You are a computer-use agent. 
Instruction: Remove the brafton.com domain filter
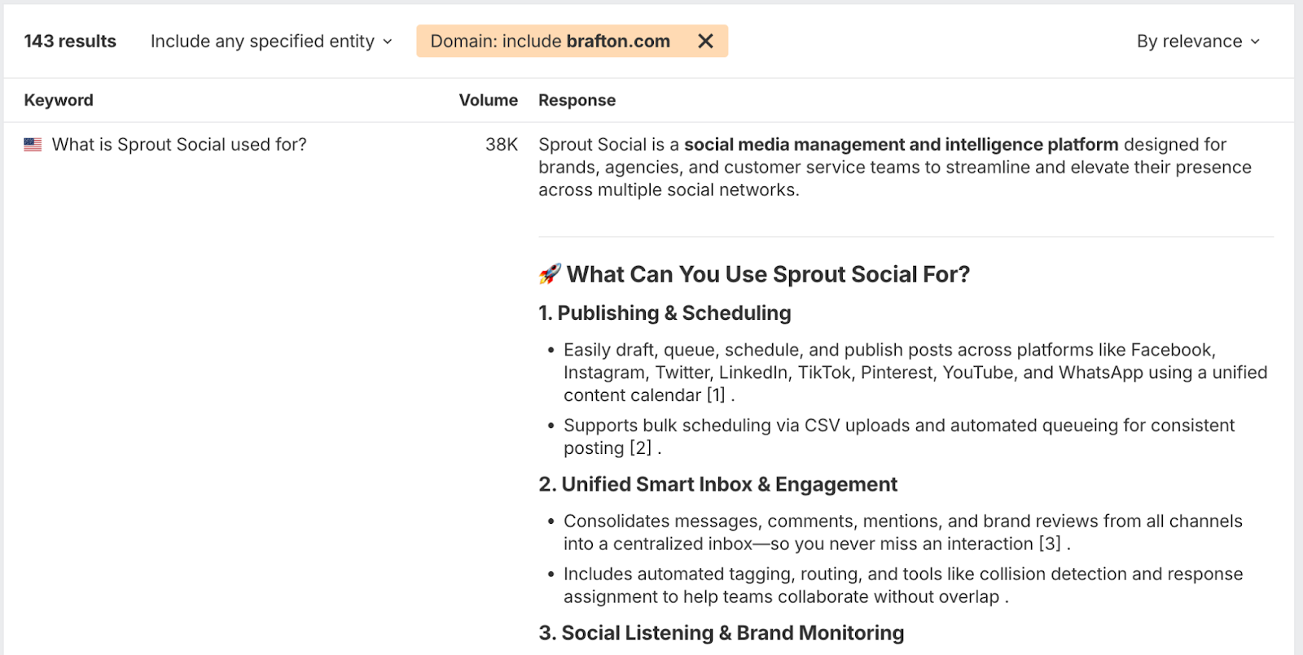point(705,41)
